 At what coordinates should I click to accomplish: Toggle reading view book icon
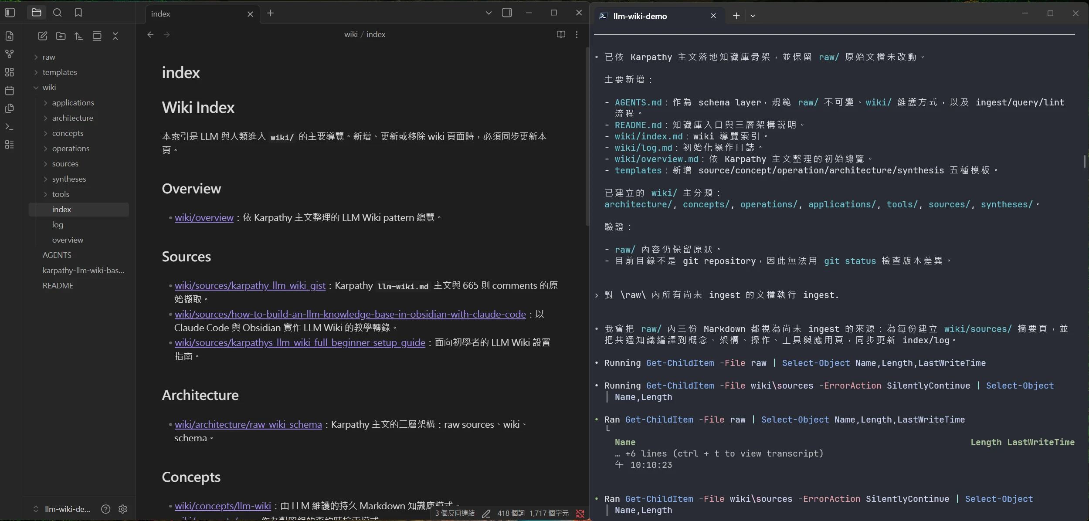[x=561, y=34]
